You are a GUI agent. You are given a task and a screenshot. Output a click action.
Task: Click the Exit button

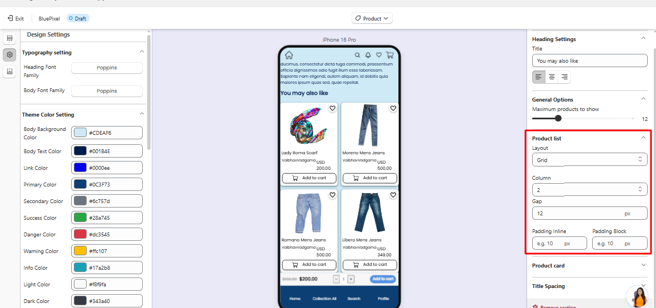point(16,18)
